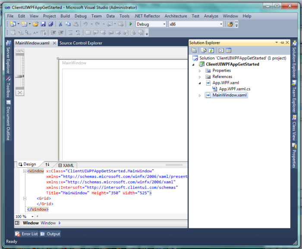Expand the MainWindow.xaml node
Screen dimensions: 302x249
pyautogui.click(x=200, y=95)
